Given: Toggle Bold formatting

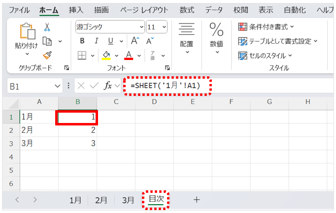Looking at the screenshot, I should click(x=82, y=41).
